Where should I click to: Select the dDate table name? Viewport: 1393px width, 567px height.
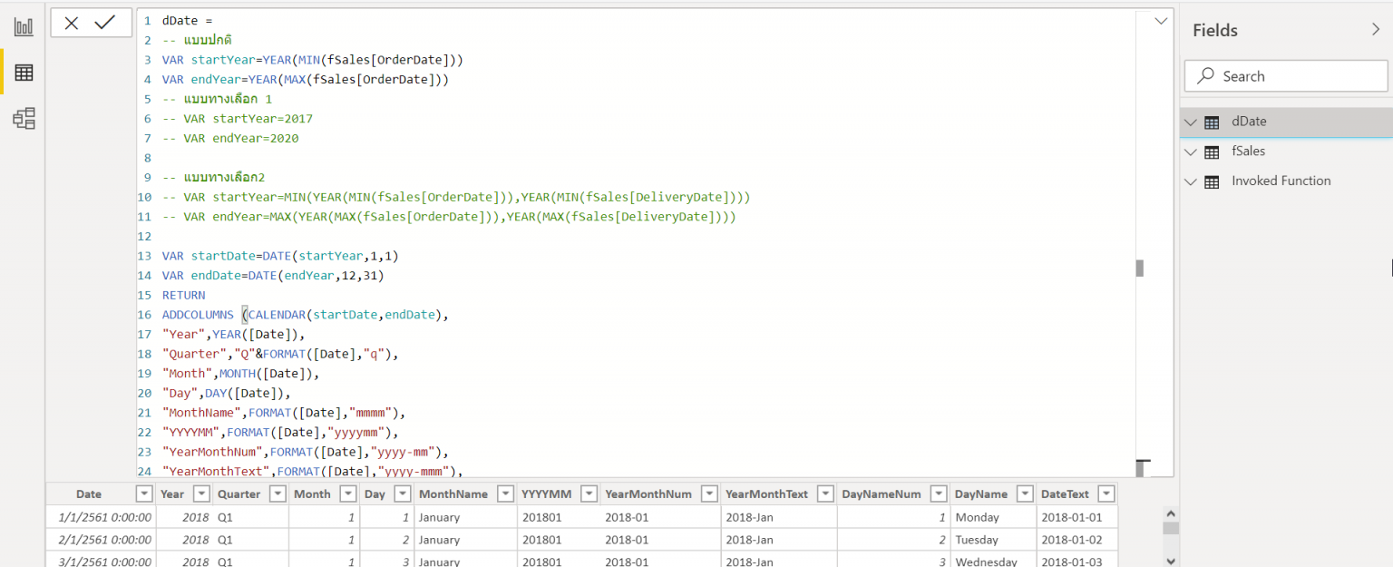point(1249,122)
